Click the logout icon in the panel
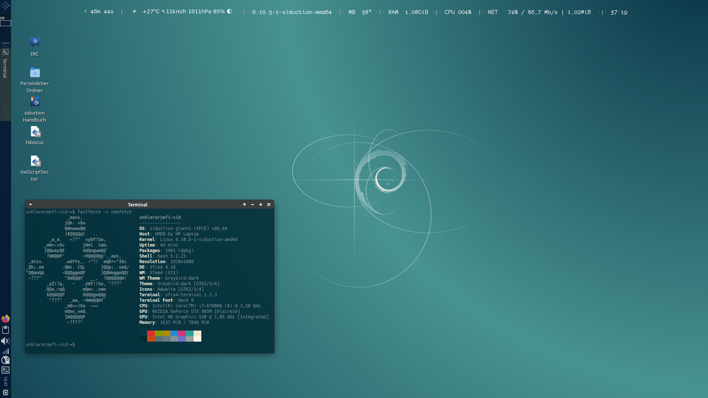 coord(6,392)
